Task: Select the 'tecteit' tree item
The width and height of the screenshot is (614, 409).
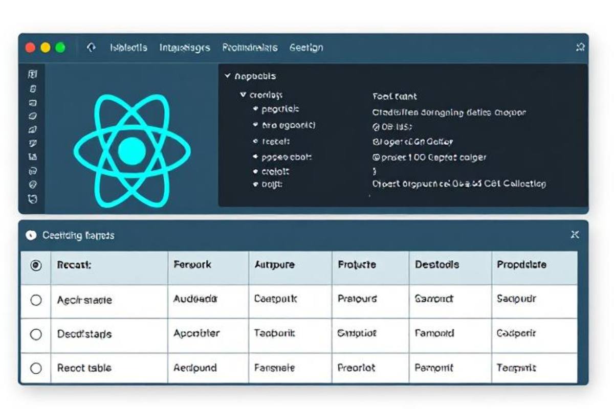Action: [276, 141]
